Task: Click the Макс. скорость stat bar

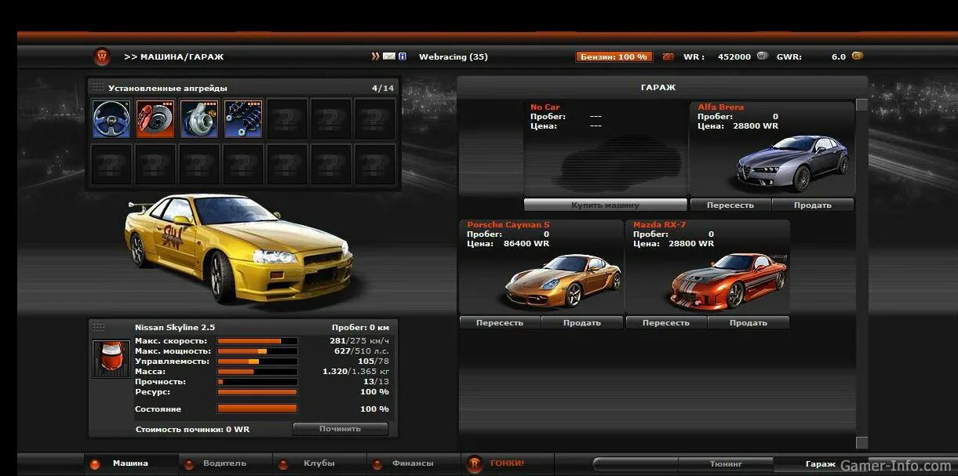Action: tap(257, 341)
